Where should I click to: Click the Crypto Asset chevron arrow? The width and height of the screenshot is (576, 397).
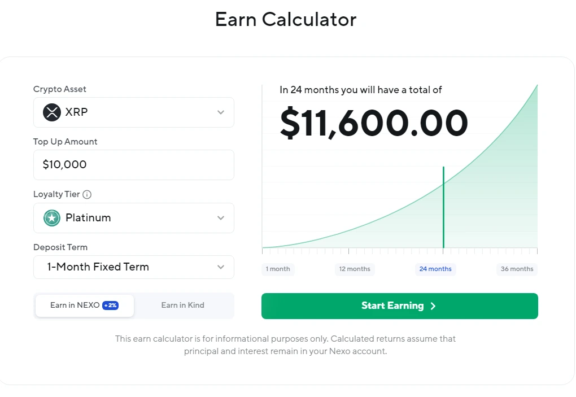pos(221,112)
